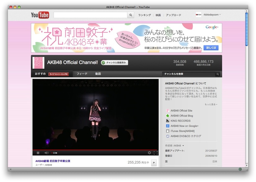Click the status bar icon at bottom right

tap(240, 169)
